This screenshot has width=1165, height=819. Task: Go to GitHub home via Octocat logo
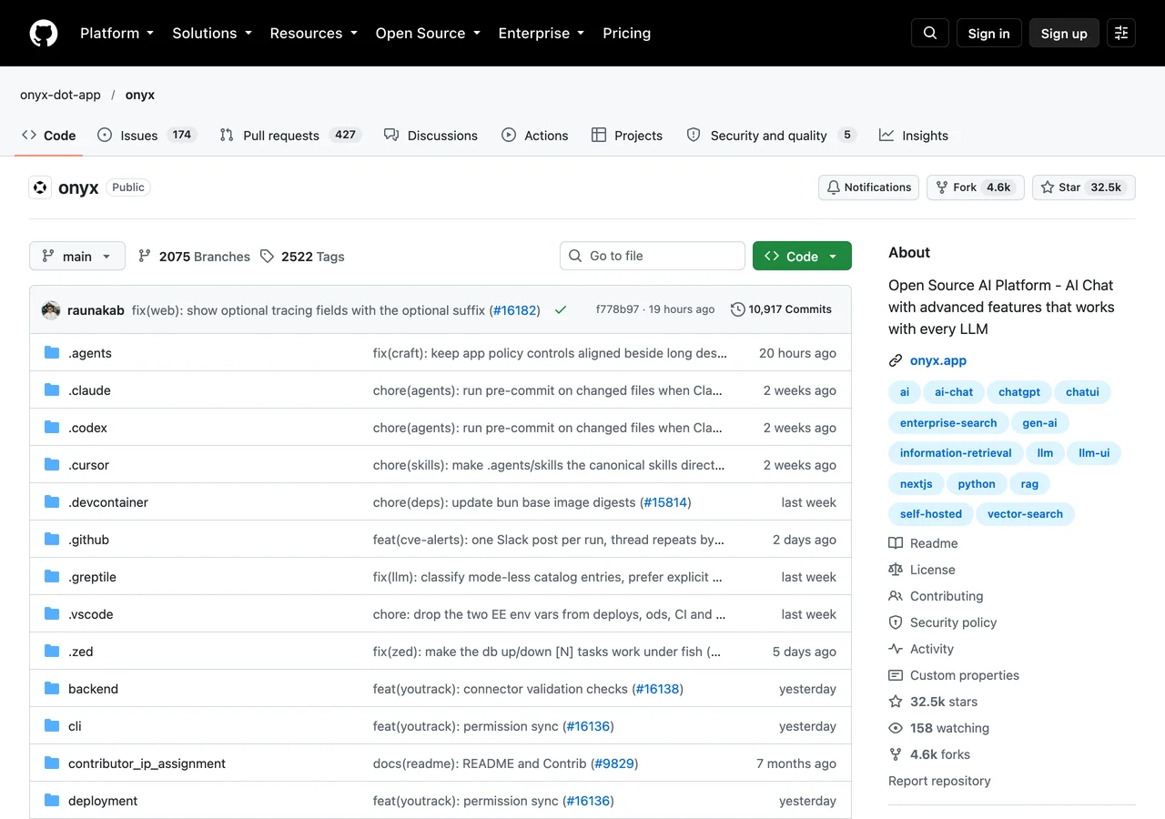coord(44,33)
